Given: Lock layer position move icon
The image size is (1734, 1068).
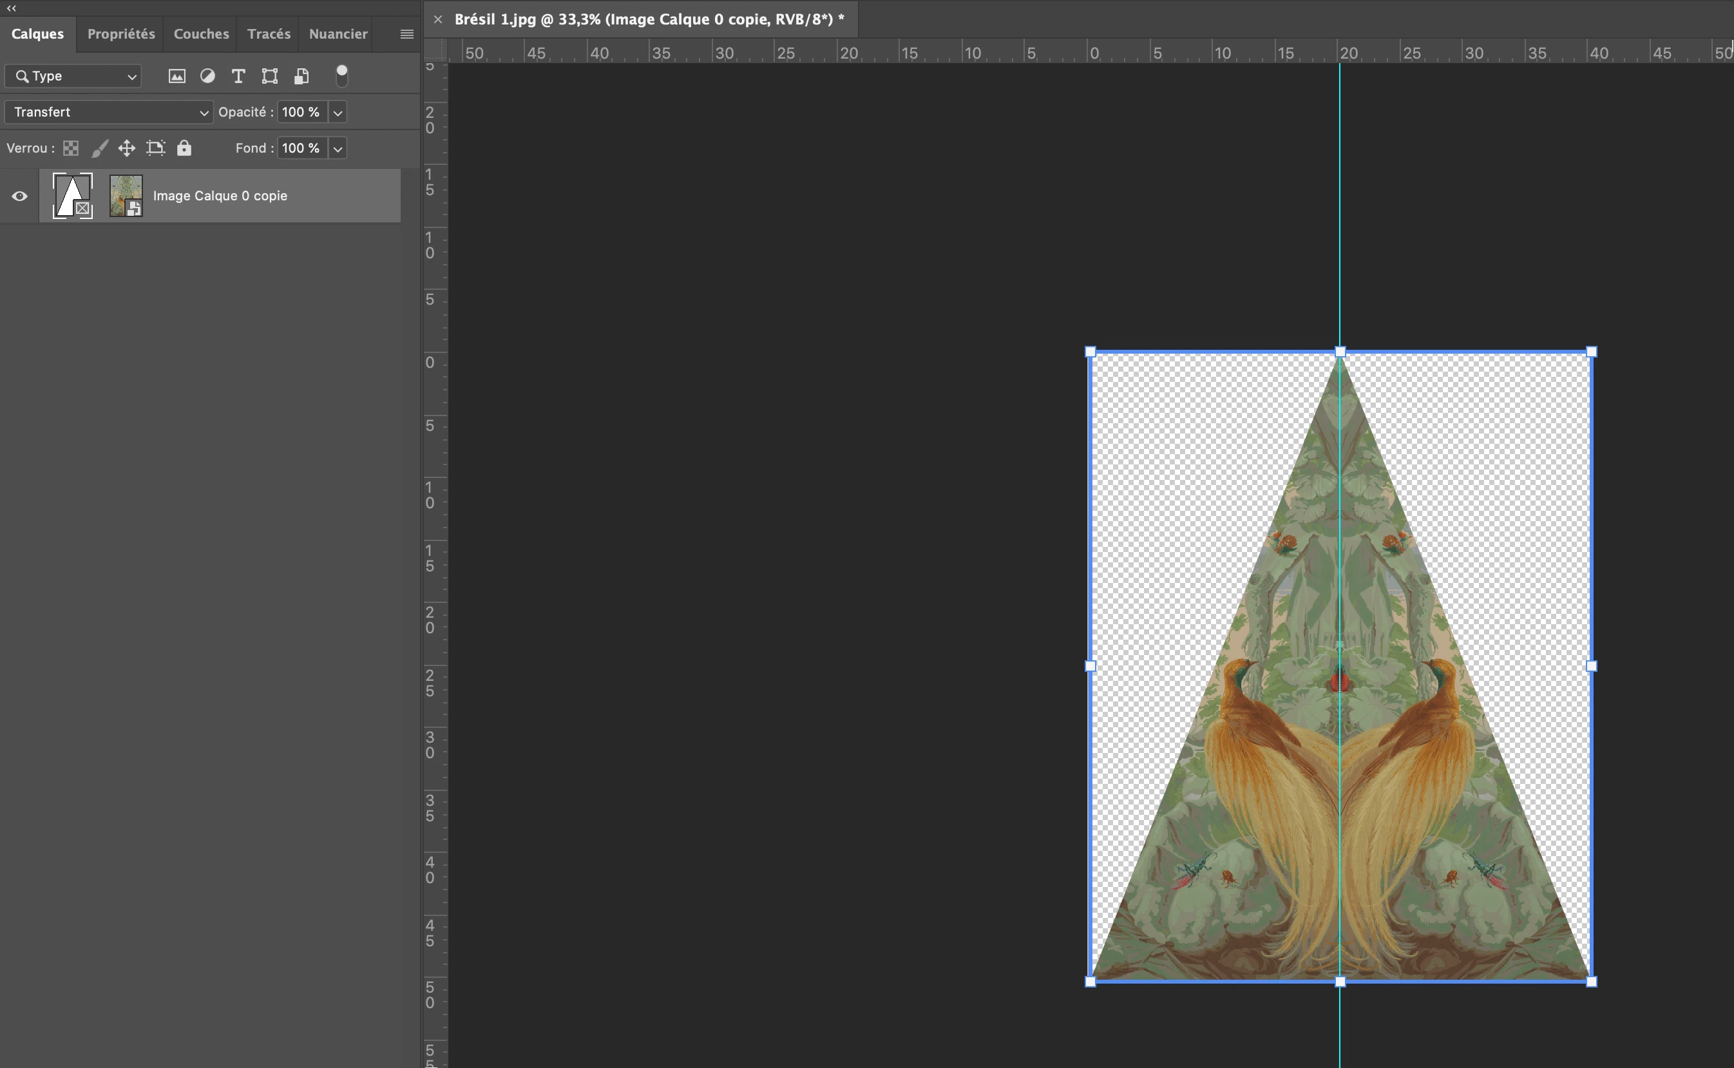Looking at the screenshot, I should pyautogui.click(x=126, y=148).
